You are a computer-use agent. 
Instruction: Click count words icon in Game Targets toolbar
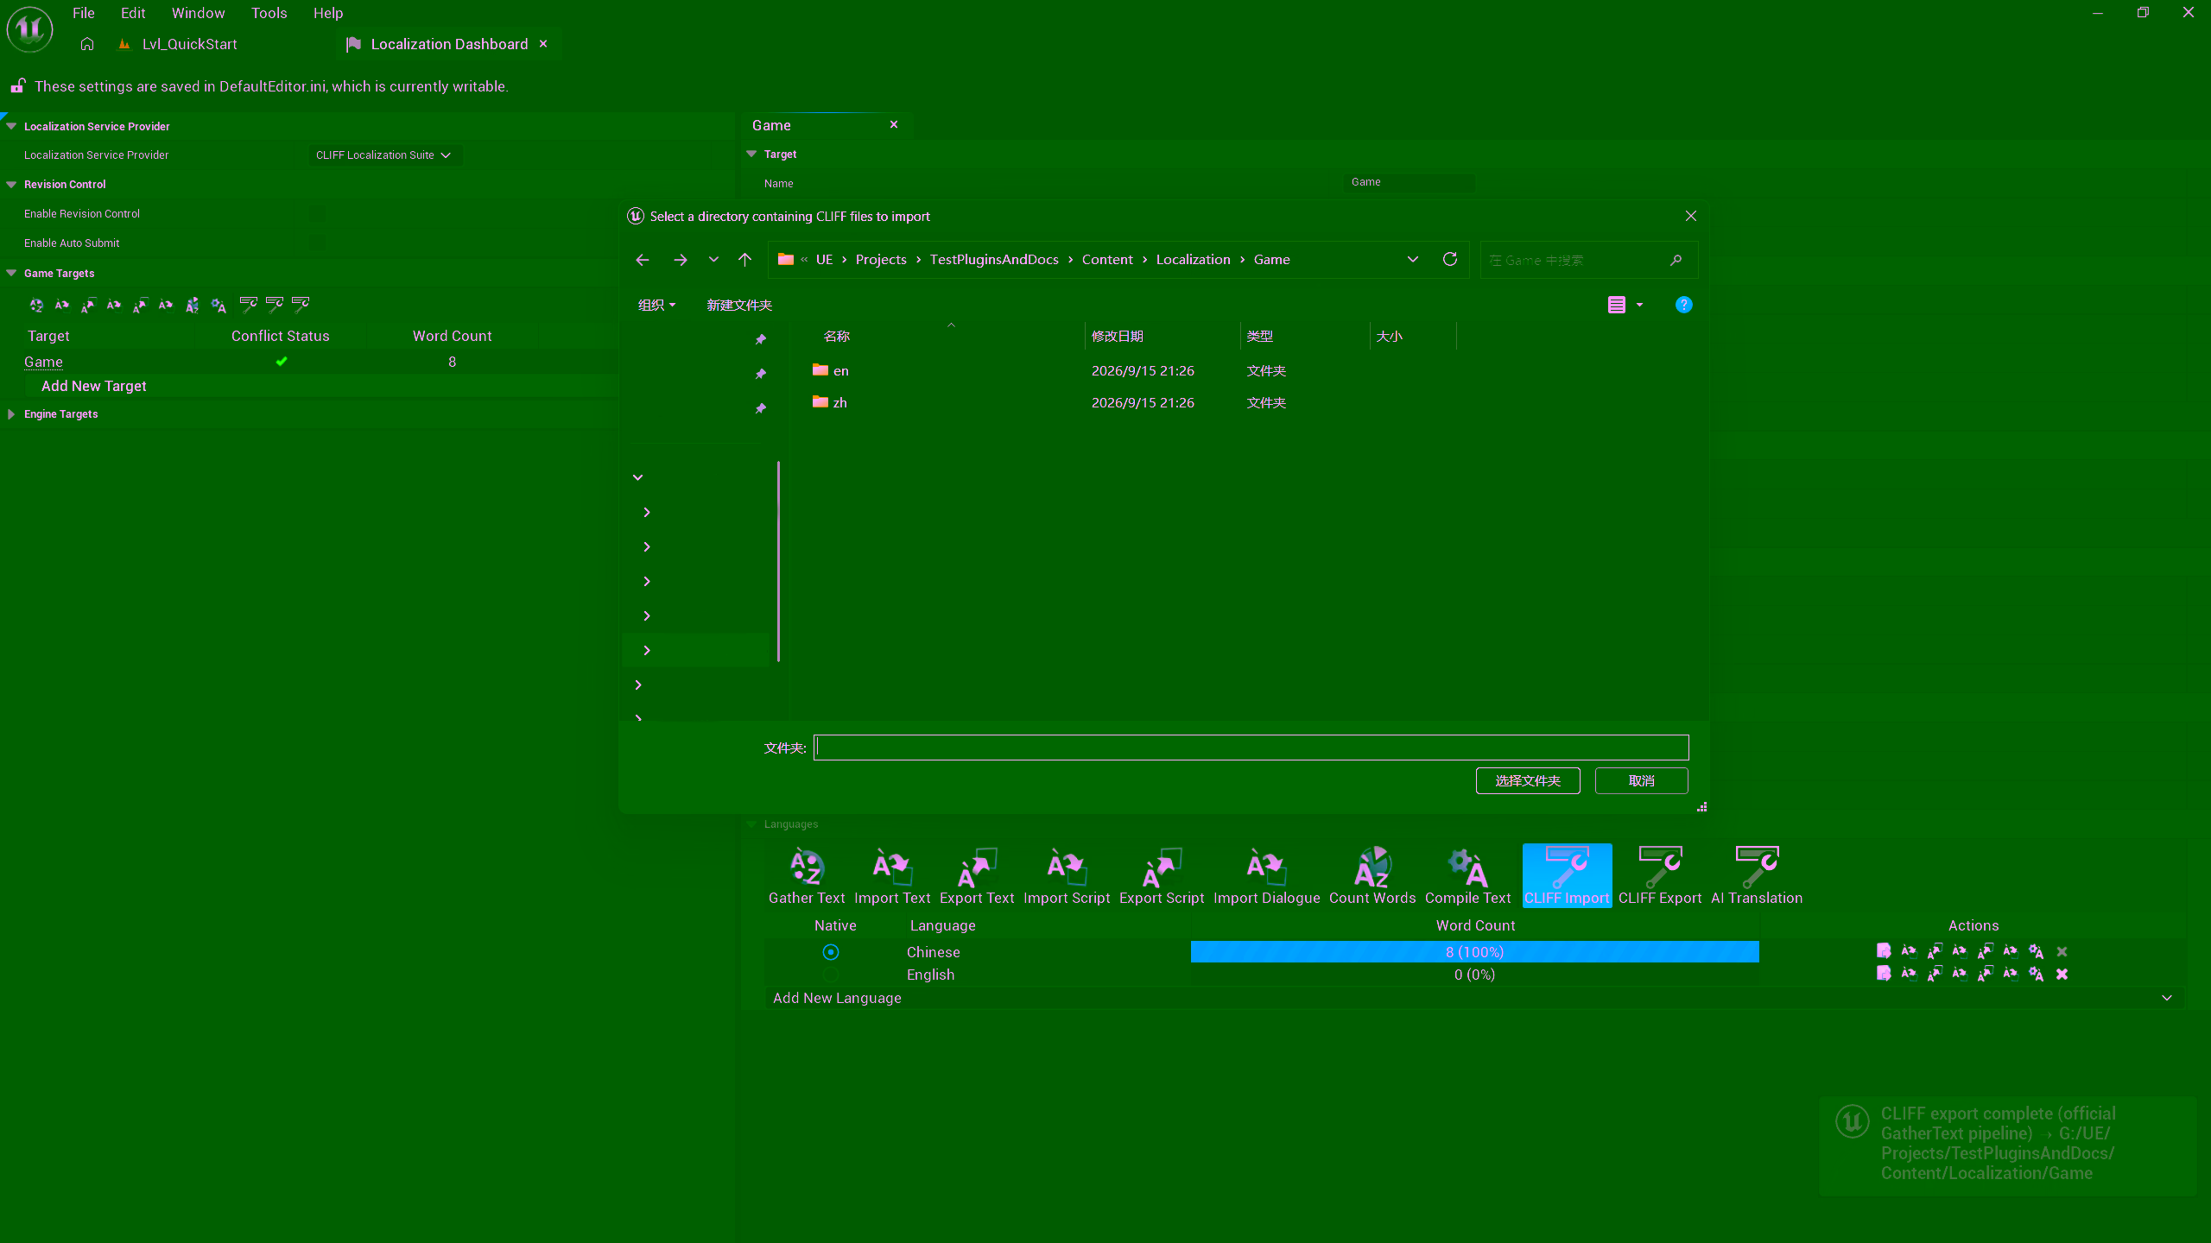click(192, 305)
